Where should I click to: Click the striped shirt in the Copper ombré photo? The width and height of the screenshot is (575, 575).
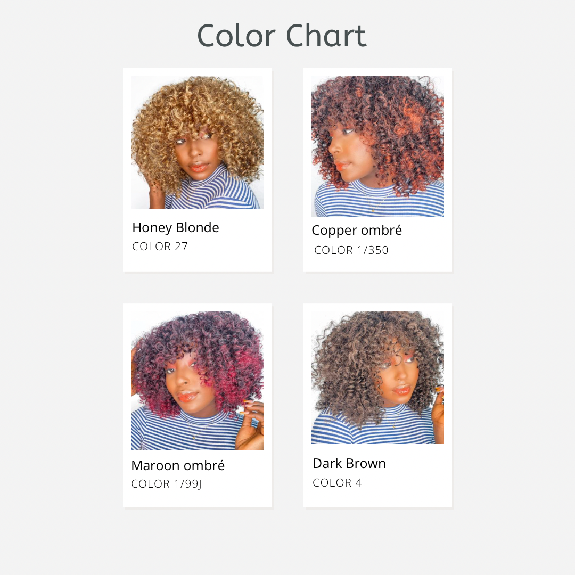(377, 200)
